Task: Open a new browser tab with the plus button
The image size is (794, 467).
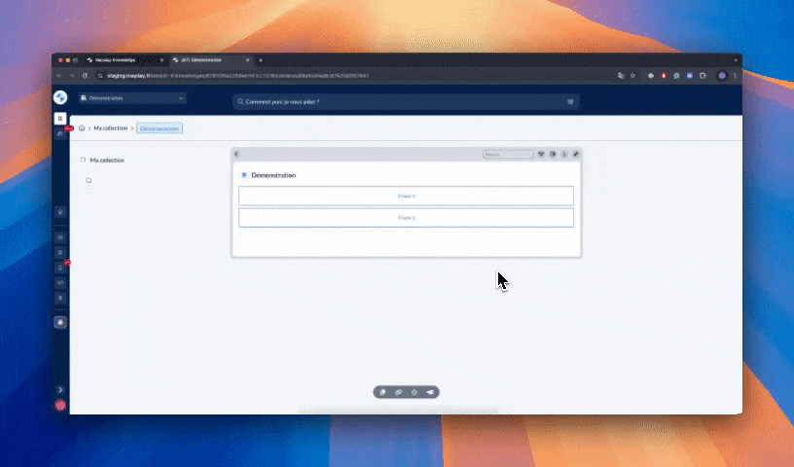Action: (x=261, y=60)
